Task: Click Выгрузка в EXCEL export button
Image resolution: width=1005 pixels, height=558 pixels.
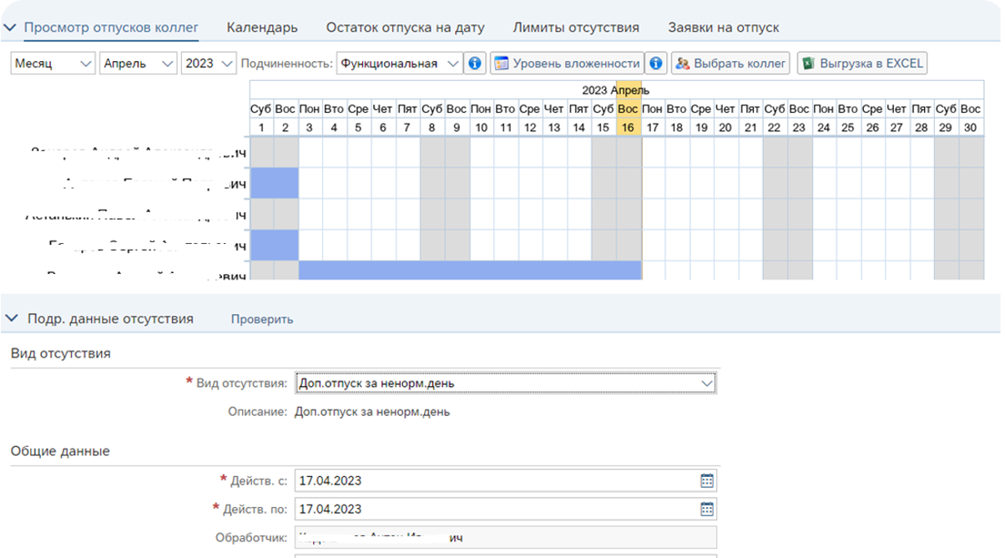Action: tap(861, 63)
